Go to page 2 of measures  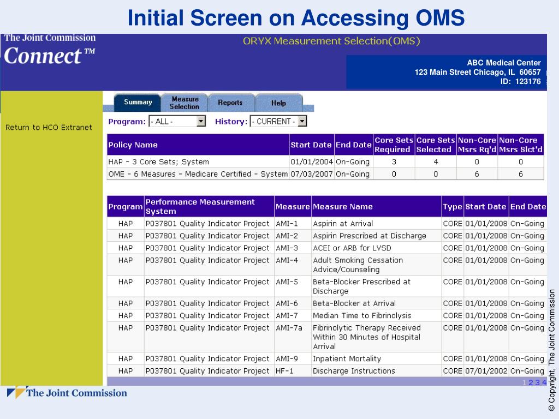tap(531, 382)
